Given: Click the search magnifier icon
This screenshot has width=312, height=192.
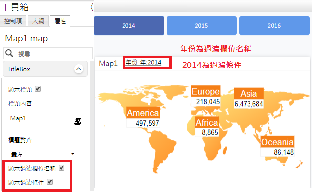Looking at the screenshot, I should 9,53.
